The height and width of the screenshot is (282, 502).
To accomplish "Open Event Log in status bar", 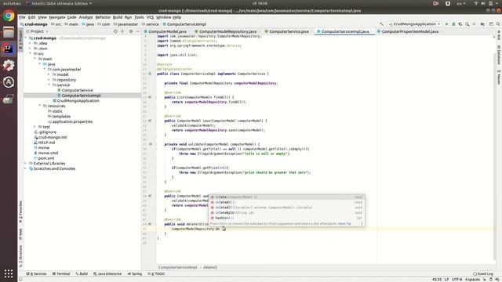I will 483,273.
